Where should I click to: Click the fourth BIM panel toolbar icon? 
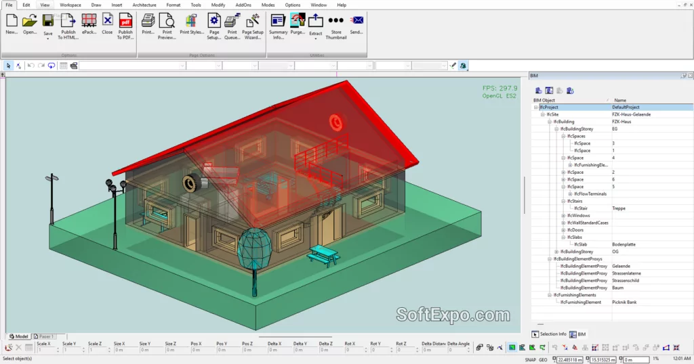coord(570,91)
